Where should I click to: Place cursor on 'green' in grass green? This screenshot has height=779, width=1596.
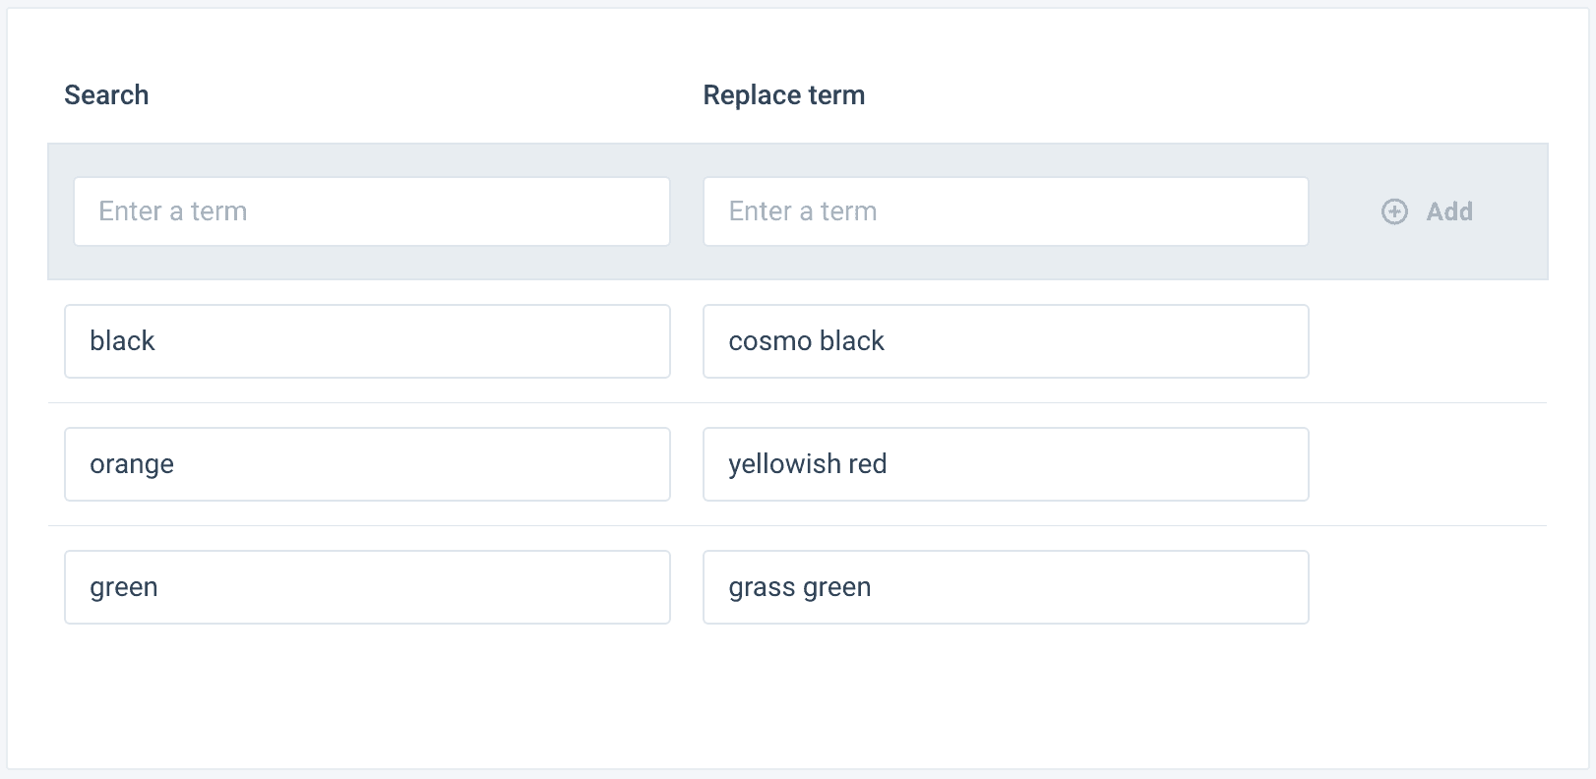pos(836,587)
